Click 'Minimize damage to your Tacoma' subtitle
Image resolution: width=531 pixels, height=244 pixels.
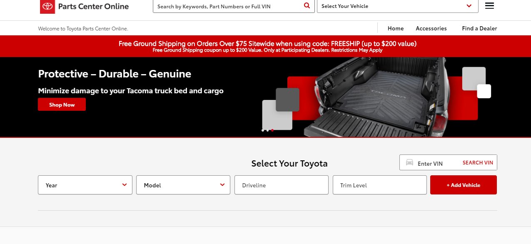(x=131, y=90)
